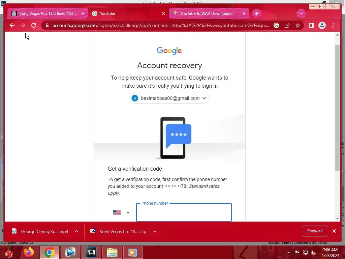Open Chrome's three-dot menu
345x259 pixels.
(x=333, y=25)
